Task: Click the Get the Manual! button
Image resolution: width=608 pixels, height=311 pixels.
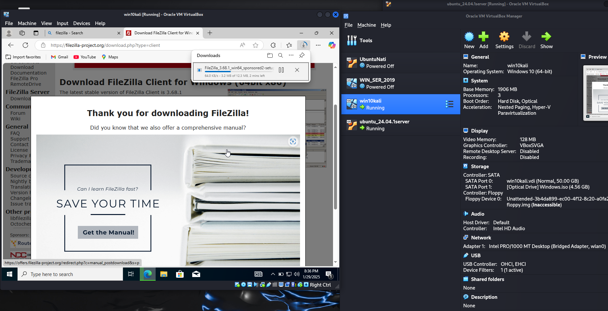Action: tap(108, 233)
